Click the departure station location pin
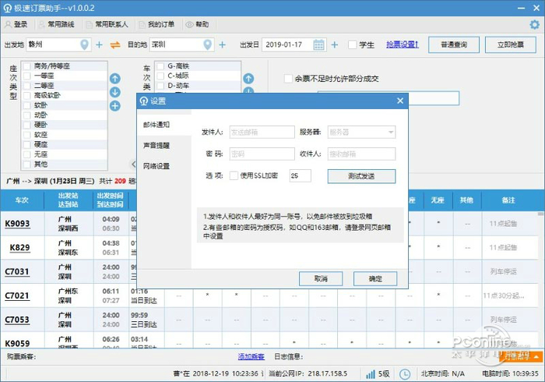Image resolution: width=545 pixels, height=382 pixels. tap(84, 44)
